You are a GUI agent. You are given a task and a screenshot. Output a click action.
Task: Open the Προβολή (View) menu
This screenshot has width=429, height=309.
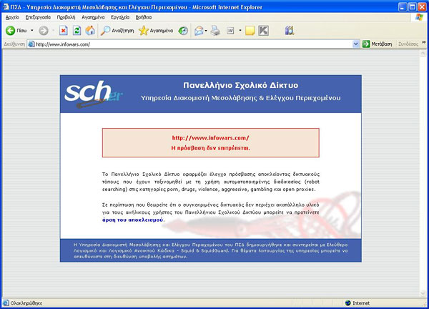pos(66,17)
